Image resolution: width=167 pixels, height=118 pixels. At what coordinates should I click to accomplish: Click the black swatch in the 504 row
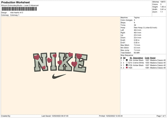(x=127, y=60)
